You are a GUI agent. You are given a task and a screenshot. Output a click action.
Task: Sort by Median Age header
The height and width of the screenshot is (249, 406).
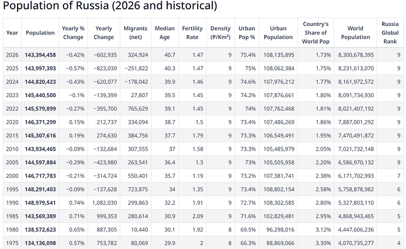pyautogui.click(x=164, y=32)
